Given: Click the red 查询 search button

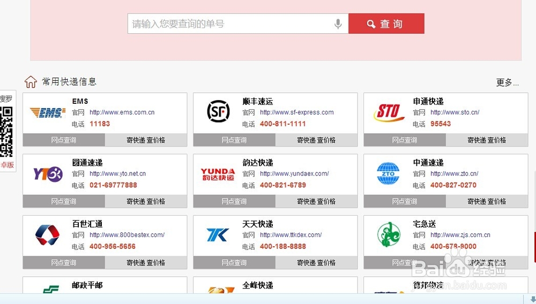Looking at the screenshot, I should point(386,24).
